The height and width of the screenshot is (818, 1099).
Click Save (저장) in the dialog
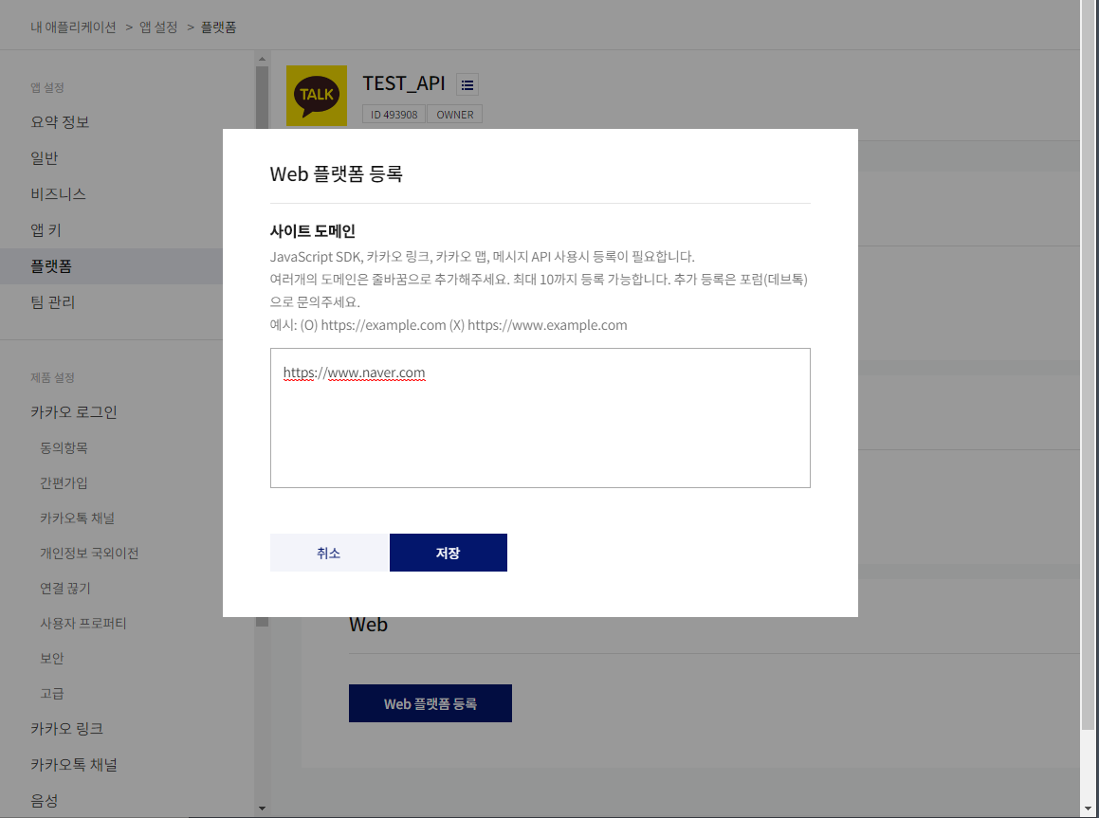click(x=448, y=553)
